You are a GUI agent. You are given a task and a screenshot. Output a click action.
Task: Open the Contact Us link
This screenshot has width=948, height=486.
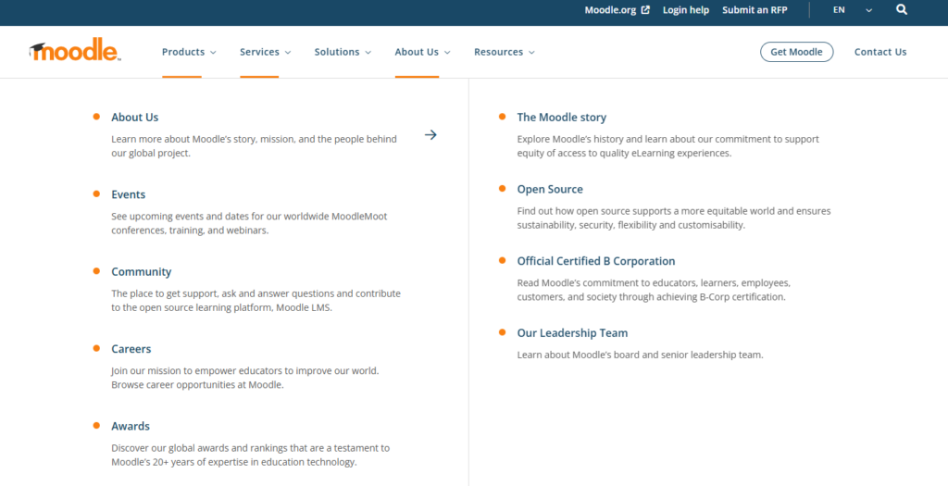click(x=880, y=52)
